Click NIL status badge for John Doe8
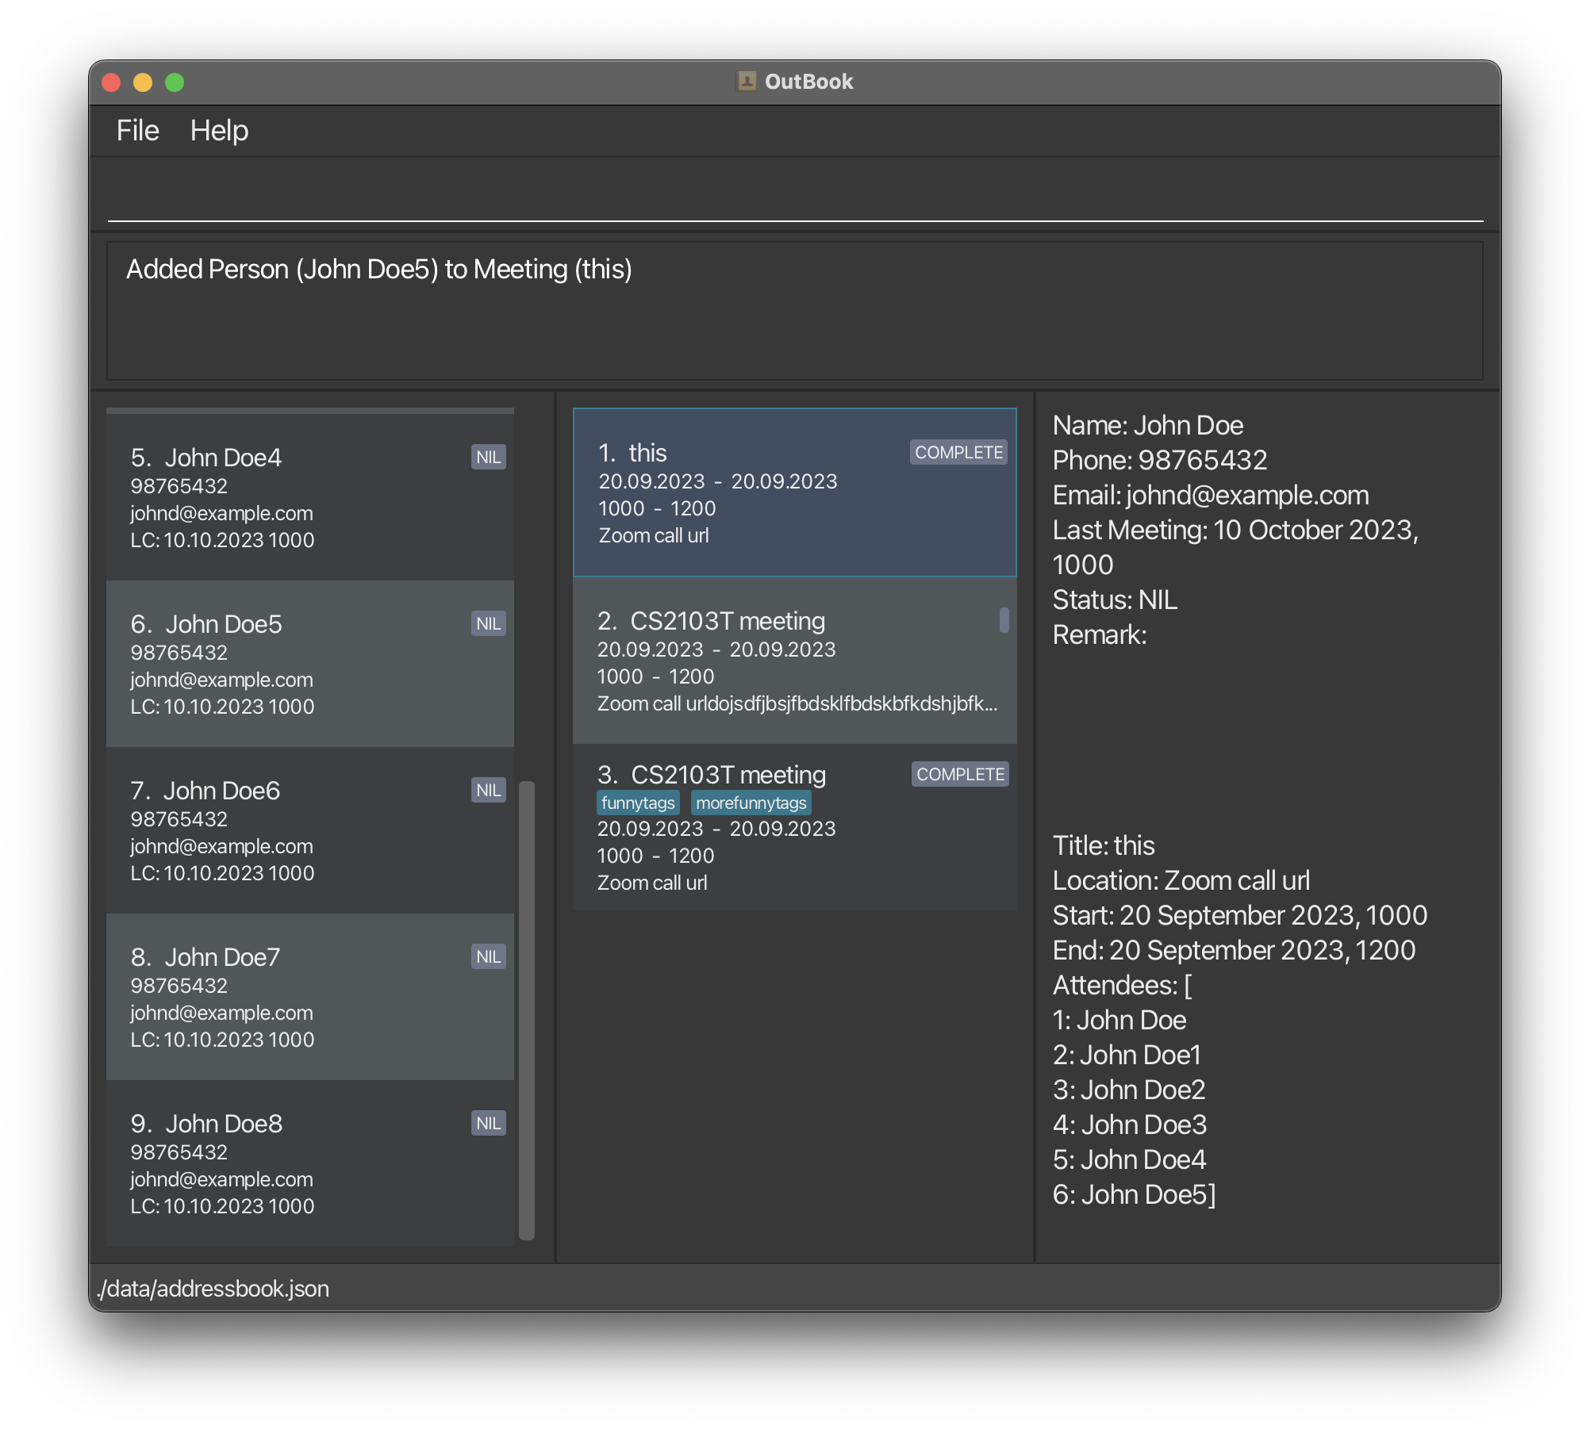 point(488,1124)
